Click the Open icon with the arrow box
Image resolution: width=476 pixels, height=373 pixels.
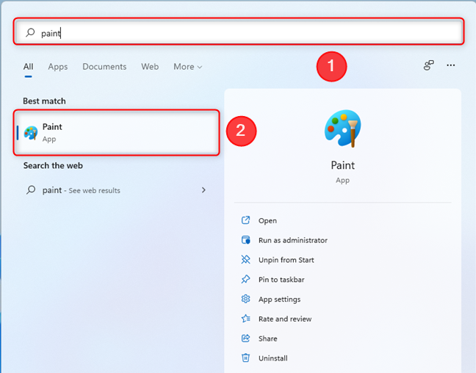tap(245, 220)
